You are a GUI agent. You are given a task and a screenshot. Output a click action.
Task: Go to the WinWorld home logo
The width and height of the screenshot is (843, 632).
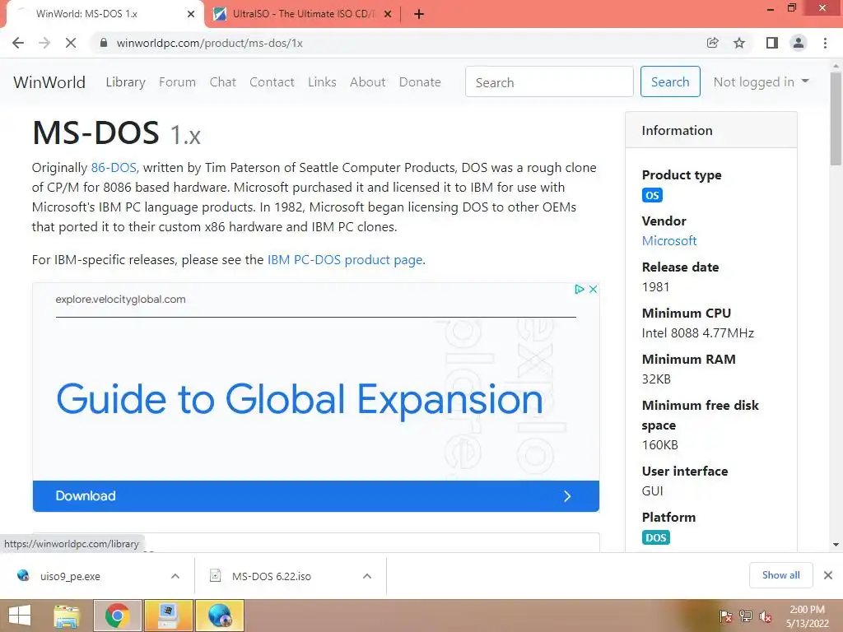(49, 82)
